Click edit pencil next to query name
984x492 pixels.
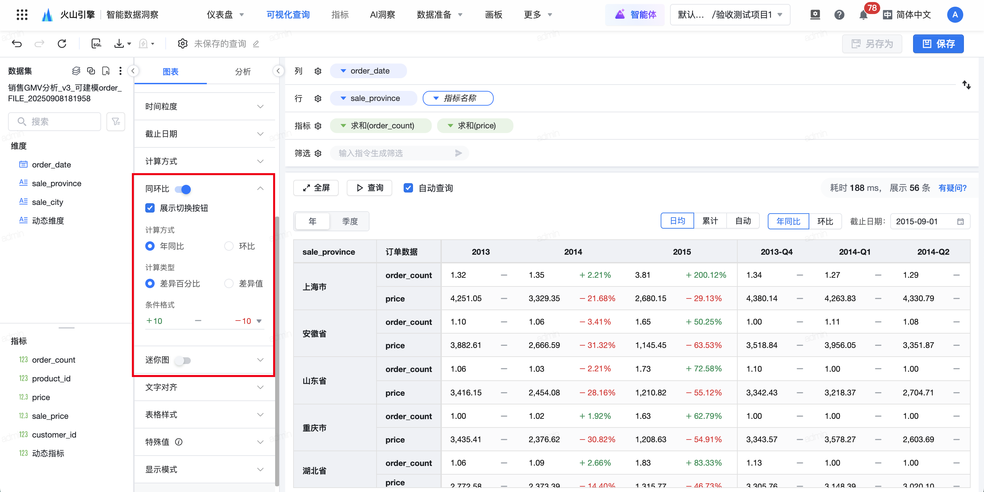click(256, 44)
